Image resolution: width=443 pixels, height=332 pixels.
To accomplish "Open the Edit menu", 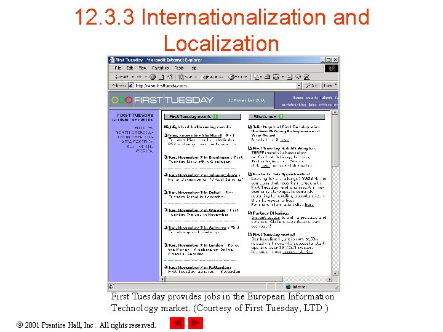I will [130, 68].
